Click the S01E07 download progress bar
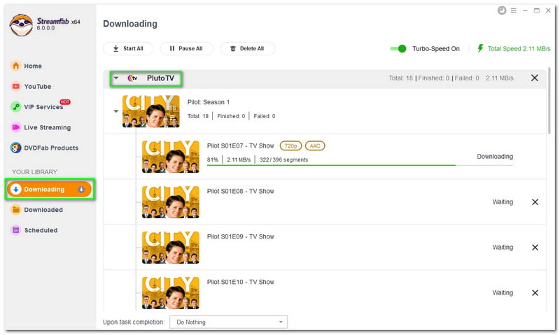 click(x=360, y=165)
